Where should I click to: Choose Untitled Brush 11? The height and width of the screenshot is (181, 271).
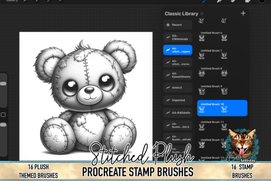(x=222, y=126)
